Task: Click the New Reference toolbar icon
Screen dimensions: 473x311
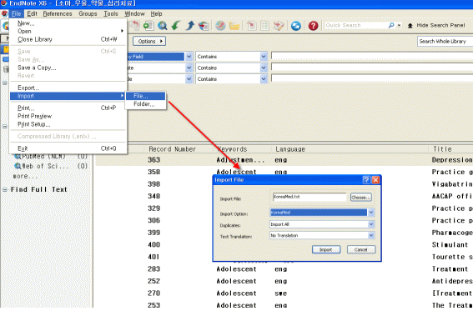Action: [148, 26]
